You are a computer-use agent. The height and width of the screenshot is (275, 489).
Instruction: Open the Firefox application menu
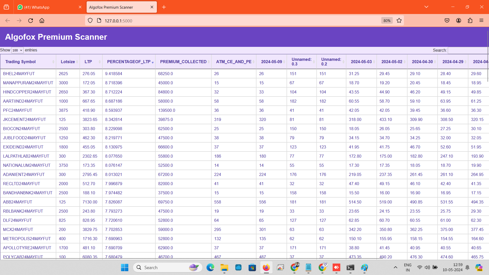click(x=482, y=20)
